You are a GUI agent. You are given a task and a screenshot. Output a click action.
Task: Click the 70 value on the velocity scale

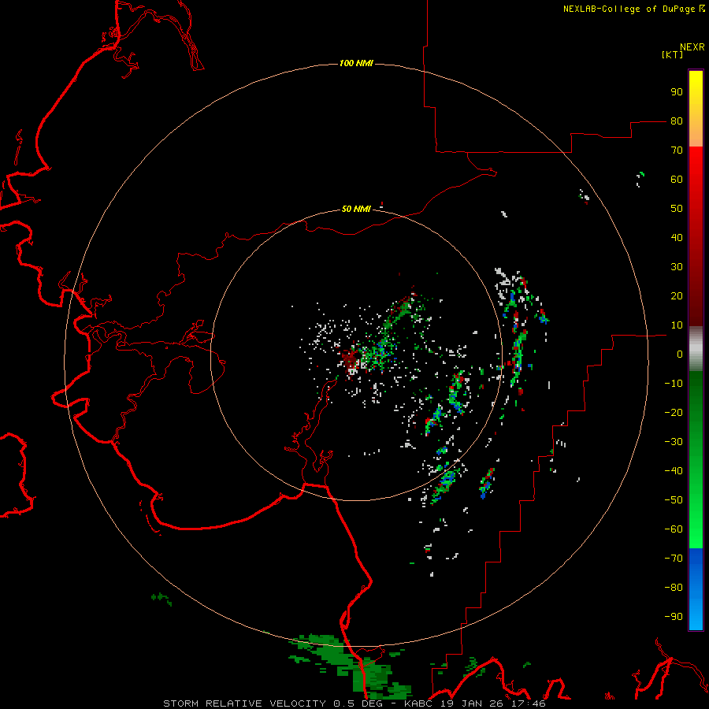coord(677,150)
